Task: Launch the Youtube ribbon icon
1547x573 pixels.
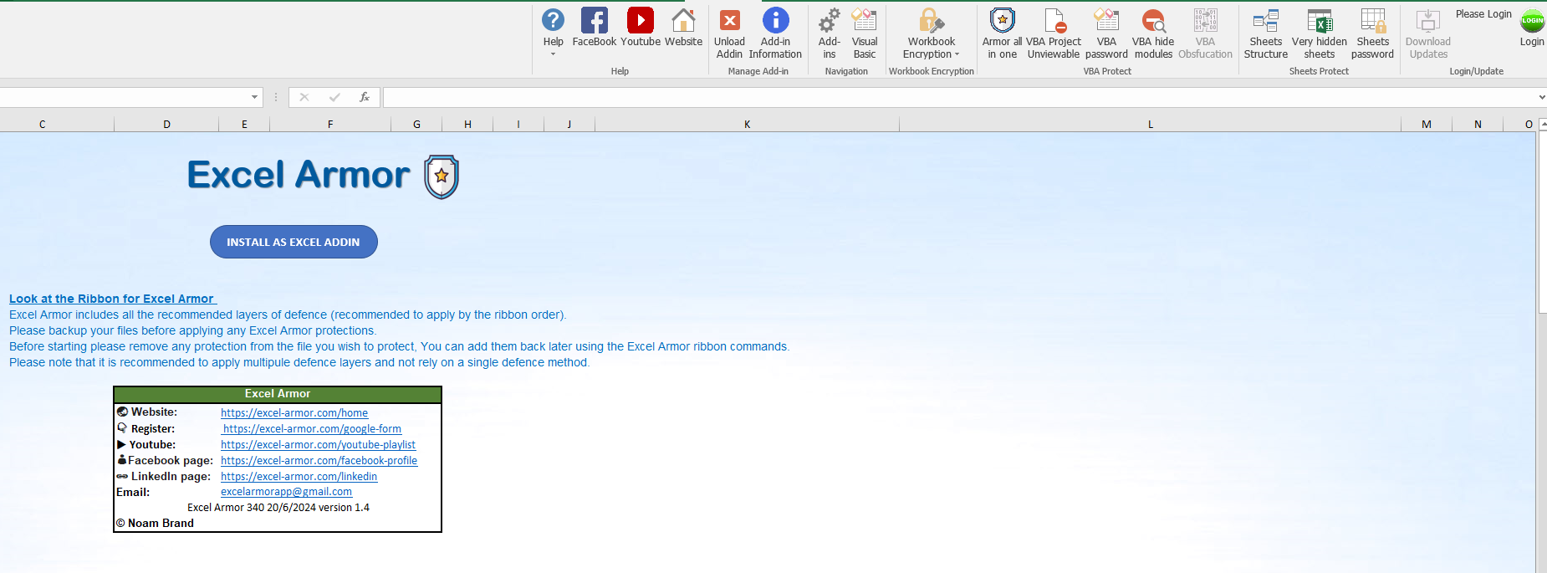Action: (x=641, y=27)
